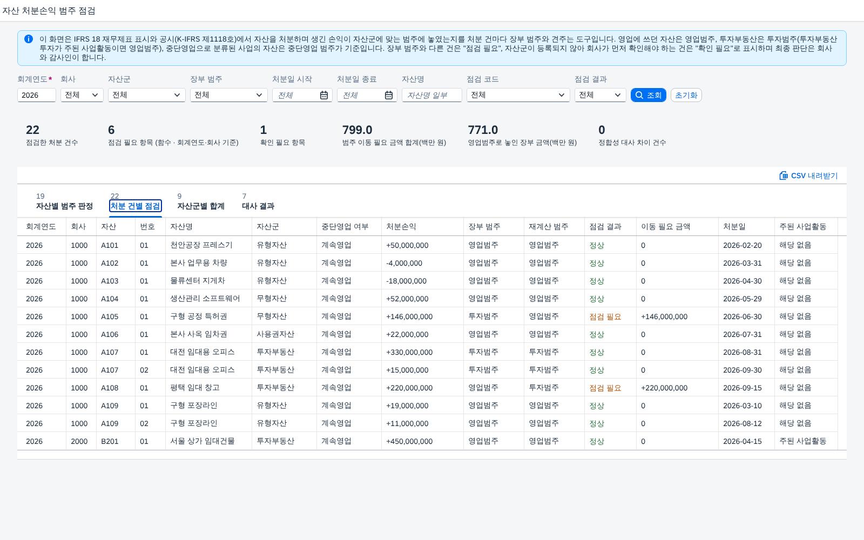Viewport: 864px width, 540px height.
Task: Expand the 자산군 dropdown
Action: (x=147, y=95)
